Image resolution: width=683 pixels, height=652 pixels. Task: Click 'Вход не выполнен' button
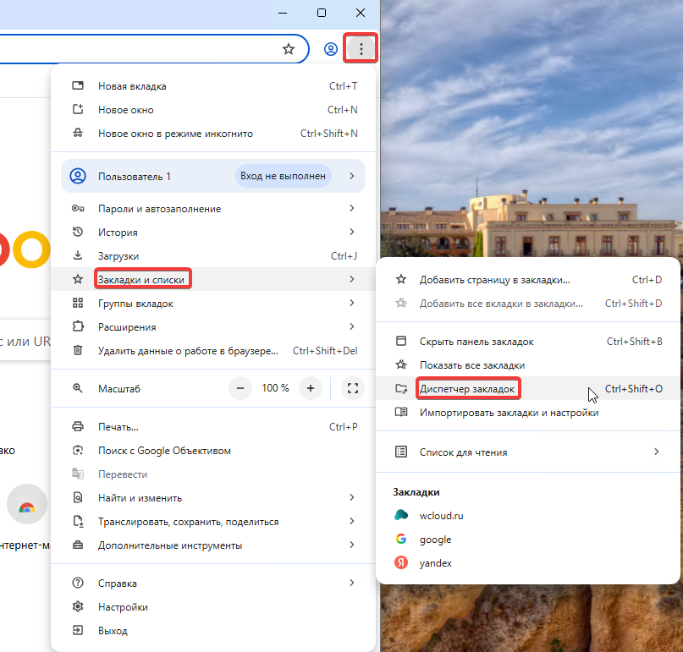click(x=283, y=176)
